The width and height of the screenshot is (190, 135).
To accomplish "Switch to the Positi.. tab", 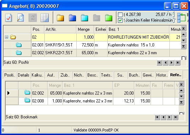I will coord(10,75).
